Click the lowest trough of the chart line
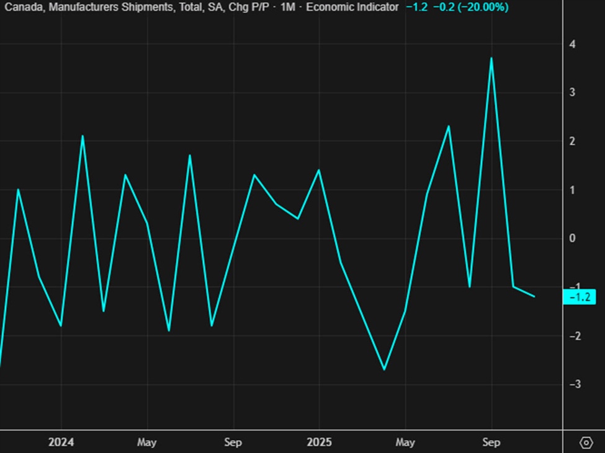Screen dimensions: 605x453 click(383, 368)
